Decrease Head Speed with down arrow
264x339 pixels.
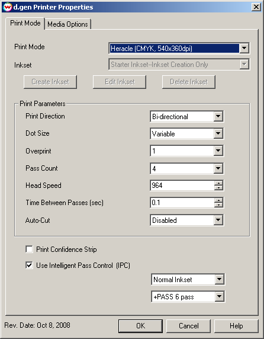tap(218, 188)
